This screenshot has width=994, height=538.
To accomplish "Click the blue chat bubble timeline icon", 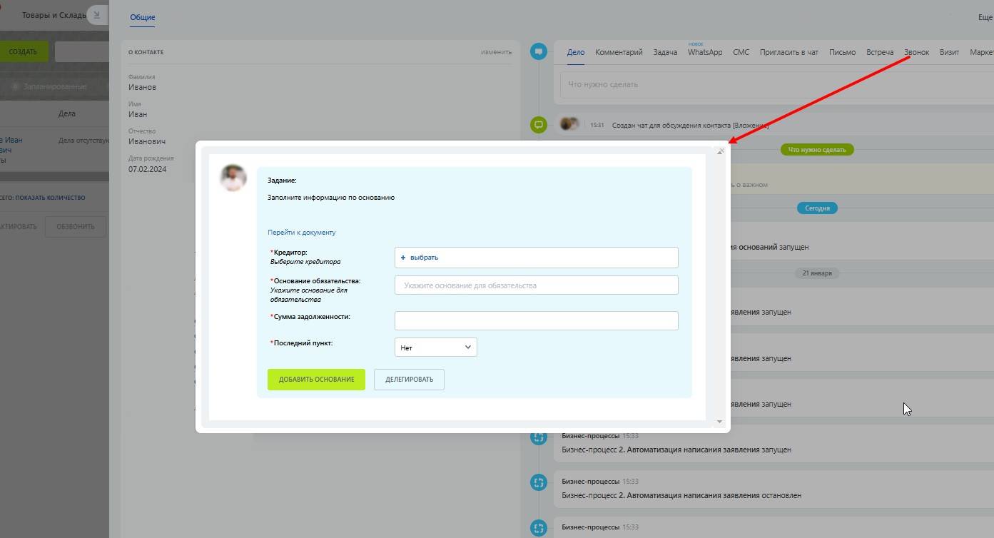I will pyautogui.click(x=539, y=51).
